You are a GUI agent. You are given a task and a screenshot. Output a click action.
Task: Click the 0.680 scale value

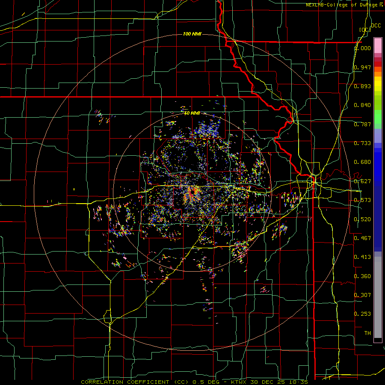pyautogui.click(x=362, y=162)
